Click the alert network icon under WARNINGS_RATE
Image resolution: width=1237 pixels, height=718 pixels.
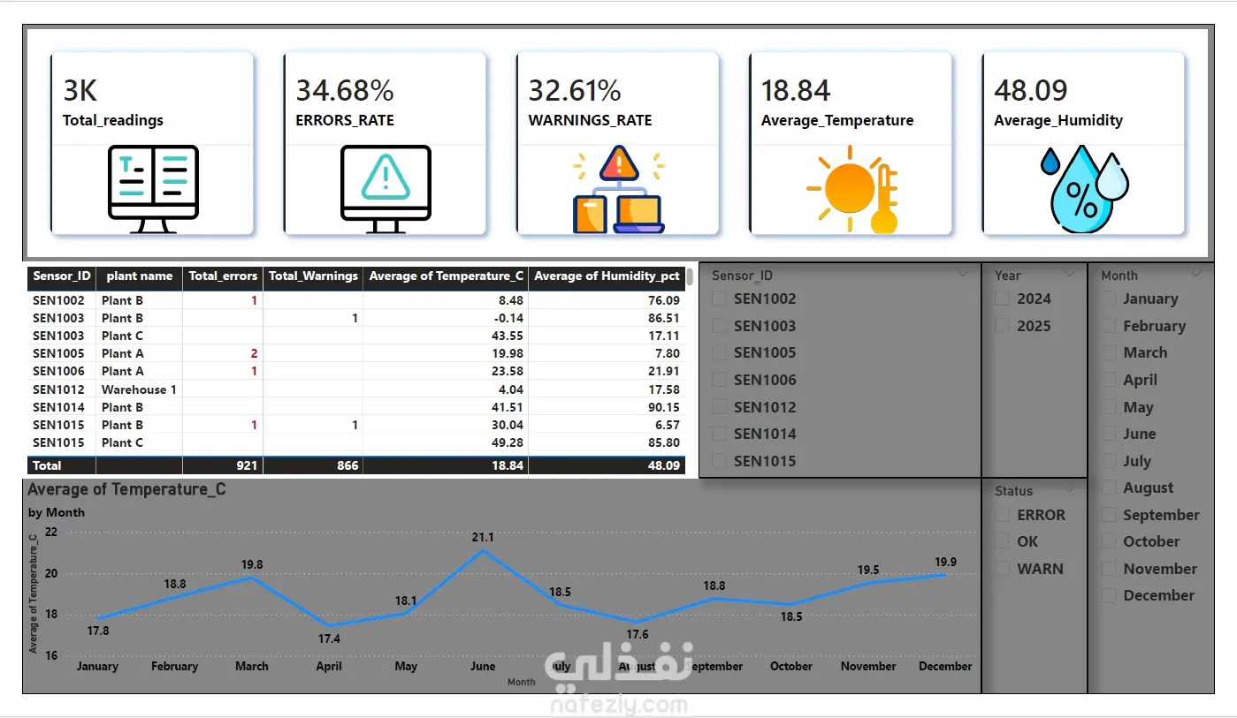click(618, 189)
